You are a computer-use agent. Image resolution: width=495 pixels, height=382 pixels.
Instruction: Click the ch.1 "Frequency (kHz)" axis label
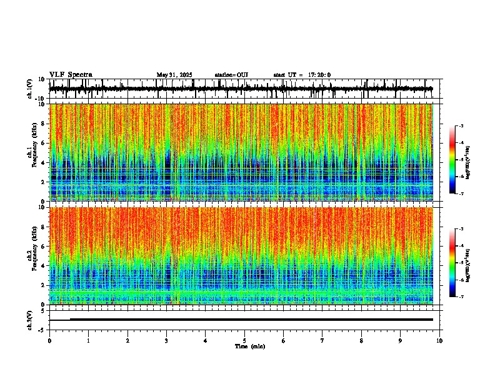click(34, 145)
